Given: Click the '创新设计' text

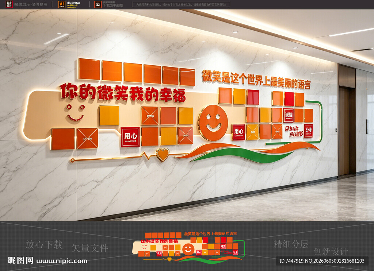Looking at the screenshot, I should 331,251.
